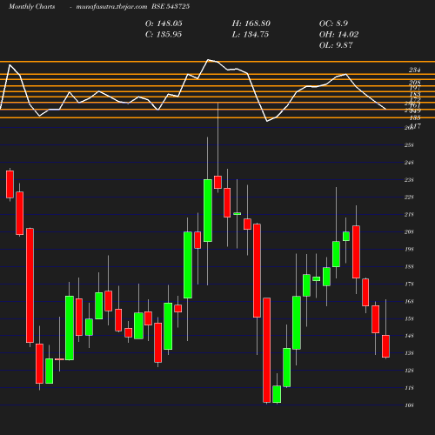
Task: Select the price axis label 188
Action: tap(409, 267)
